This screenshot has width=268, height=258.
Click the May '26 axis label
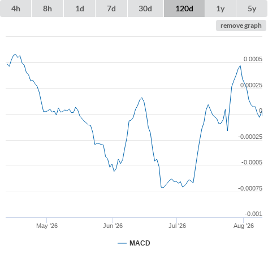(47, 226)
